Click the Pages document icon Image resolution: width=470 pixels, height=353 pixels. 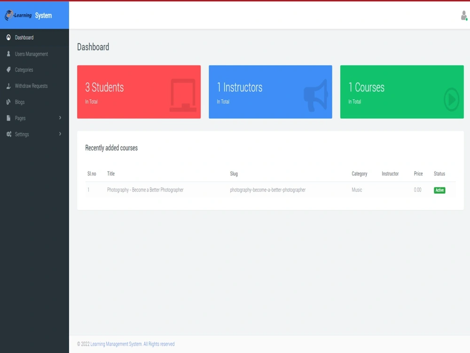coord(8,118)
